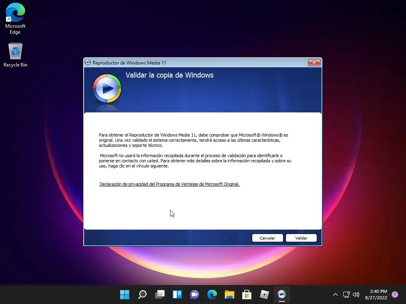Viewport: 406px width, 304px height.
Task: Launch Teams Chat from the taskbar
Action: pos(194,294)
